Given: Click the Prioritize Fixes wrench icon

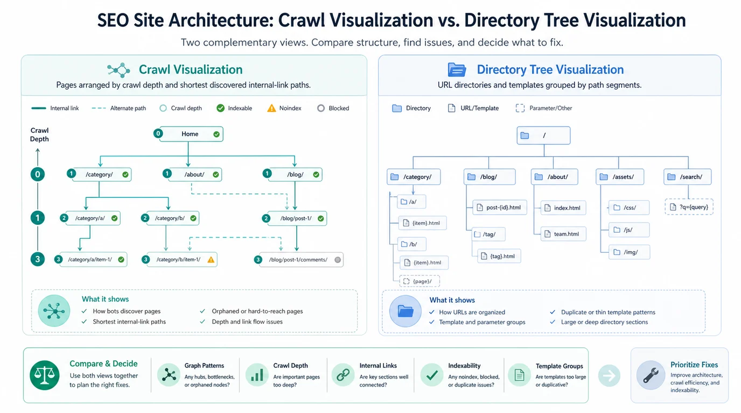Looking at the screenshot, I should pos(651,375).
